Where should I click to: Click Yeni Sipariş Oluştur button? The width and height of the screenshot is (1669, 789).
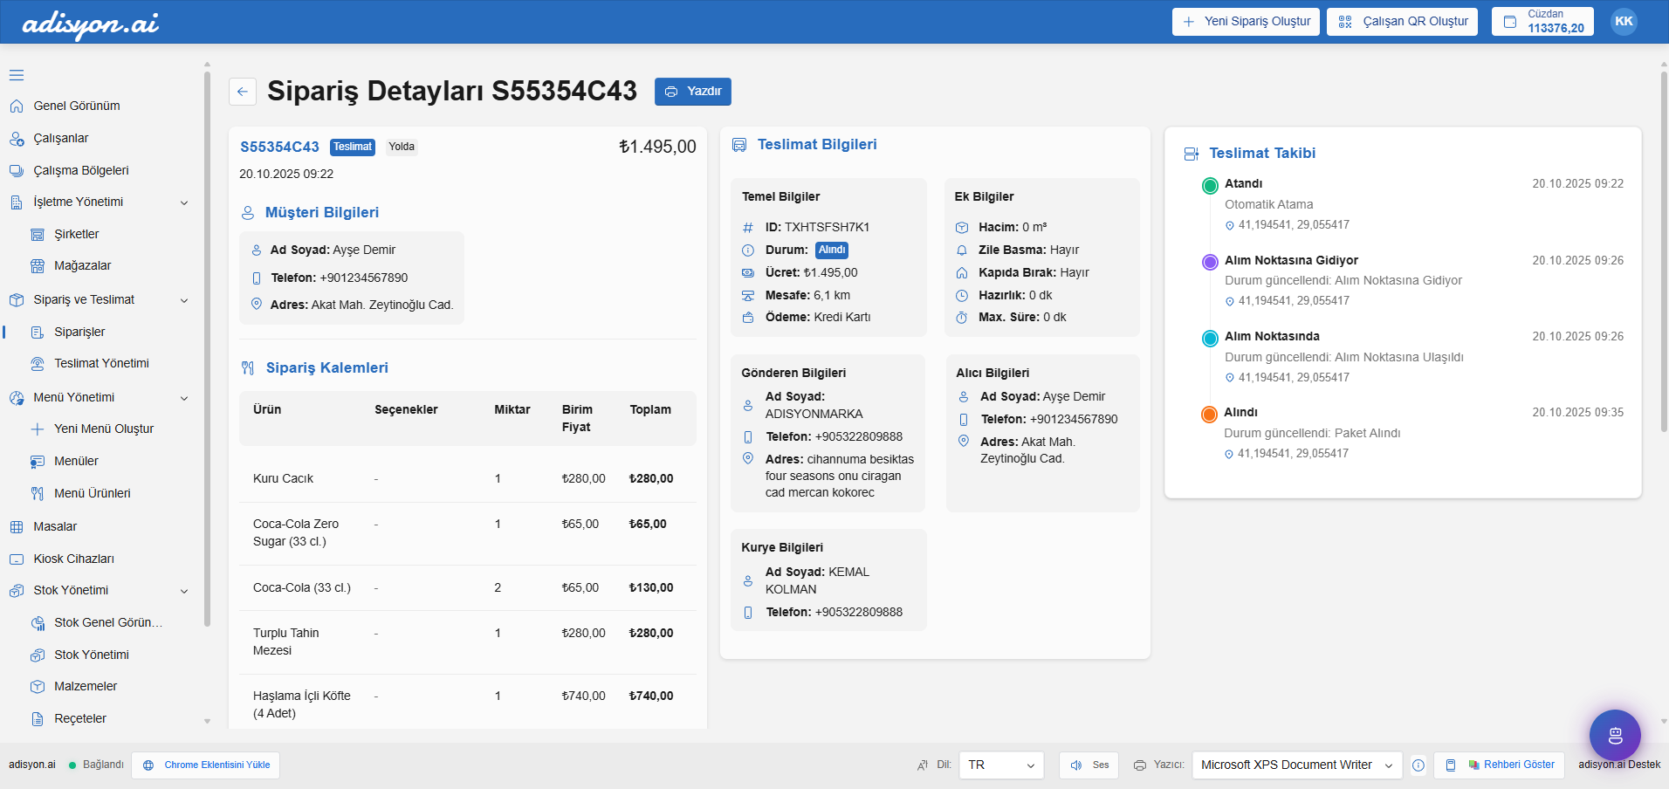(x=1246, y=22)
